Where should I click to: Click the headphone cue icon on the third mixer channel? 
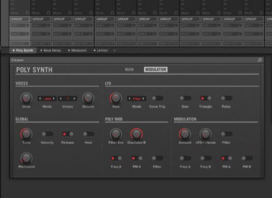[70, 13]
